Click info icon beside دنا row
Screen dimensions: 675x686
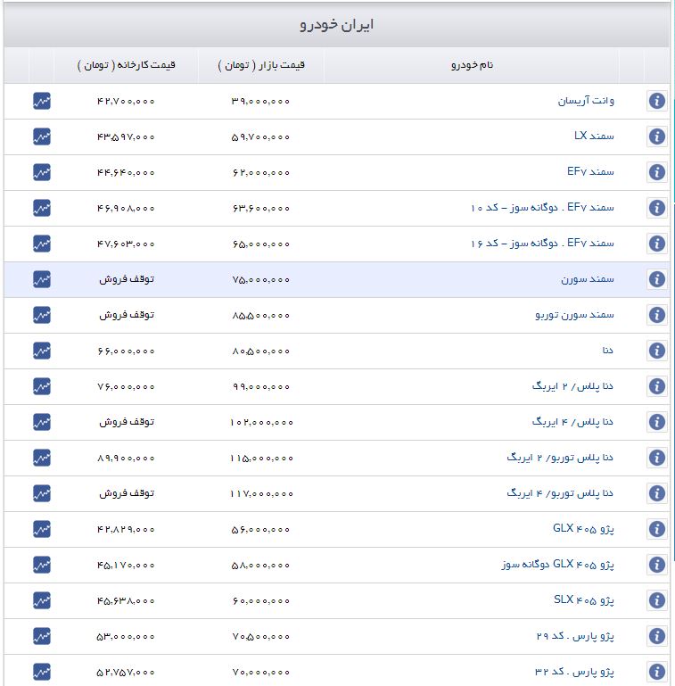click(656, 351)
